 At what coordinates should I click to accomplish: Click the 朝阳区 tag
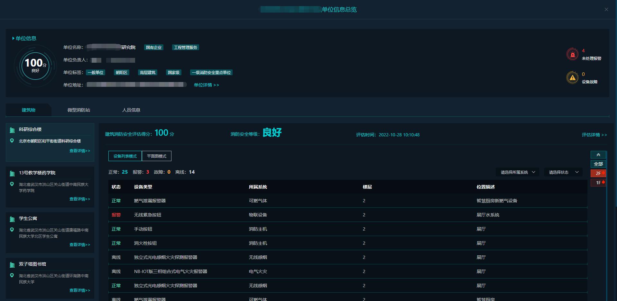(122, 72)
